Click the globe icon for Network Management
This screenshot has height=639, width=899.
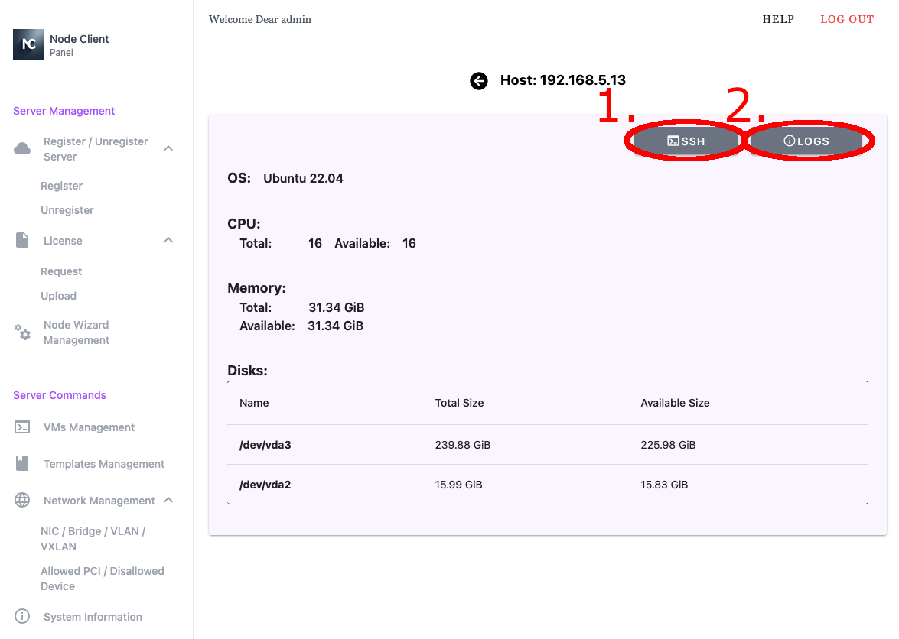coord(23,501)
